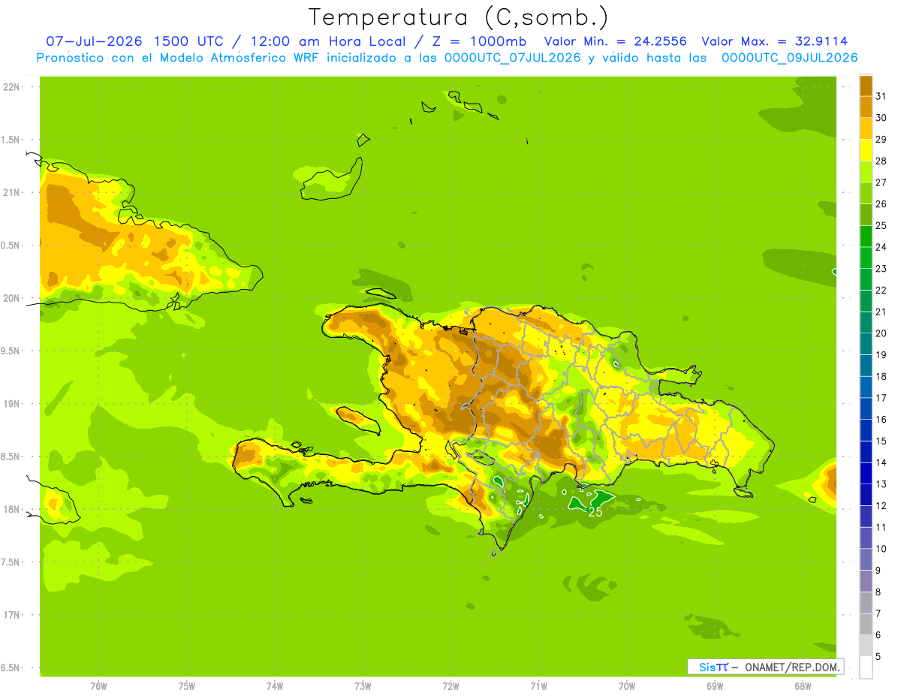Click the "73W" longitude axis label
The image size is (901, 696).
pyautogui.click(x=363, y=686)
